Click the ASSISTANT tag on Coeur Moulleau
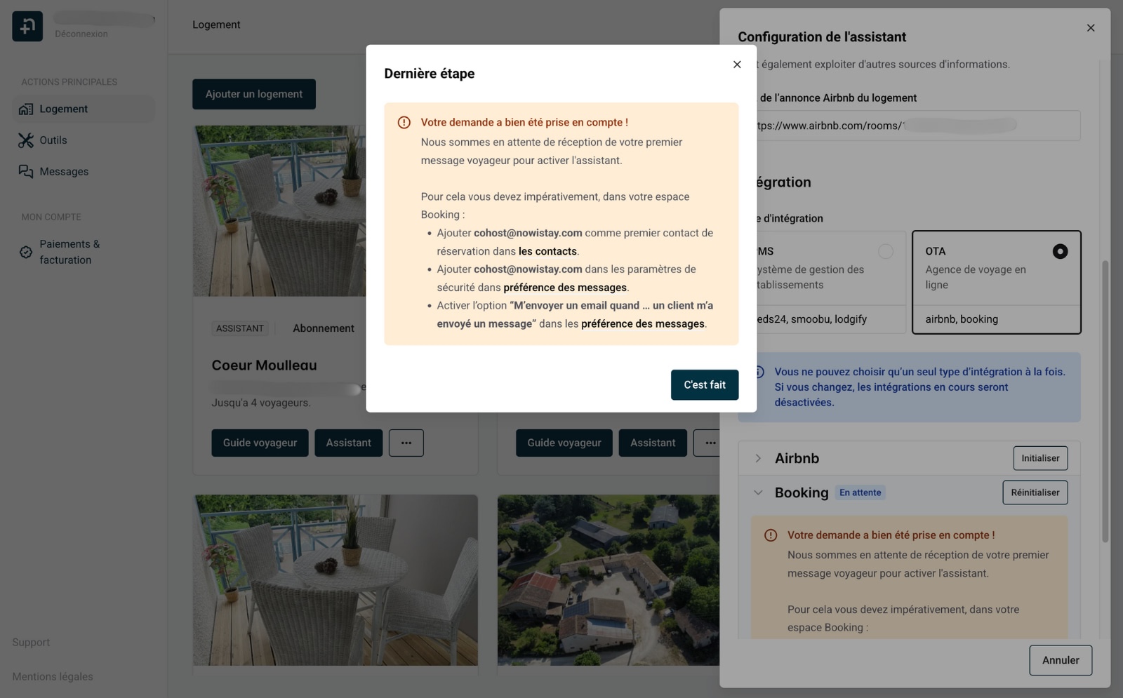1123x698 pixels. point(240,328)
